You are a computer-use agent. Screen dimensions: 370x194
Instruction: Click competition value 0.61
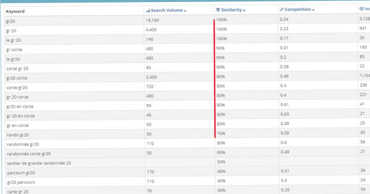point(285,105)
